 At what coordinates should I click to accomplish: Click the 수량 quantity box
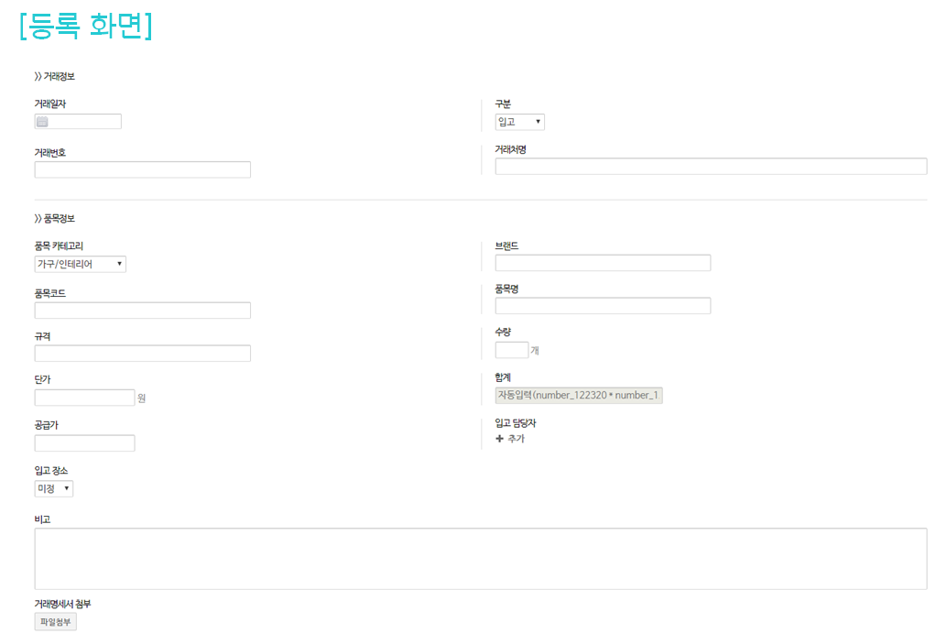click(x=511, y=350)
